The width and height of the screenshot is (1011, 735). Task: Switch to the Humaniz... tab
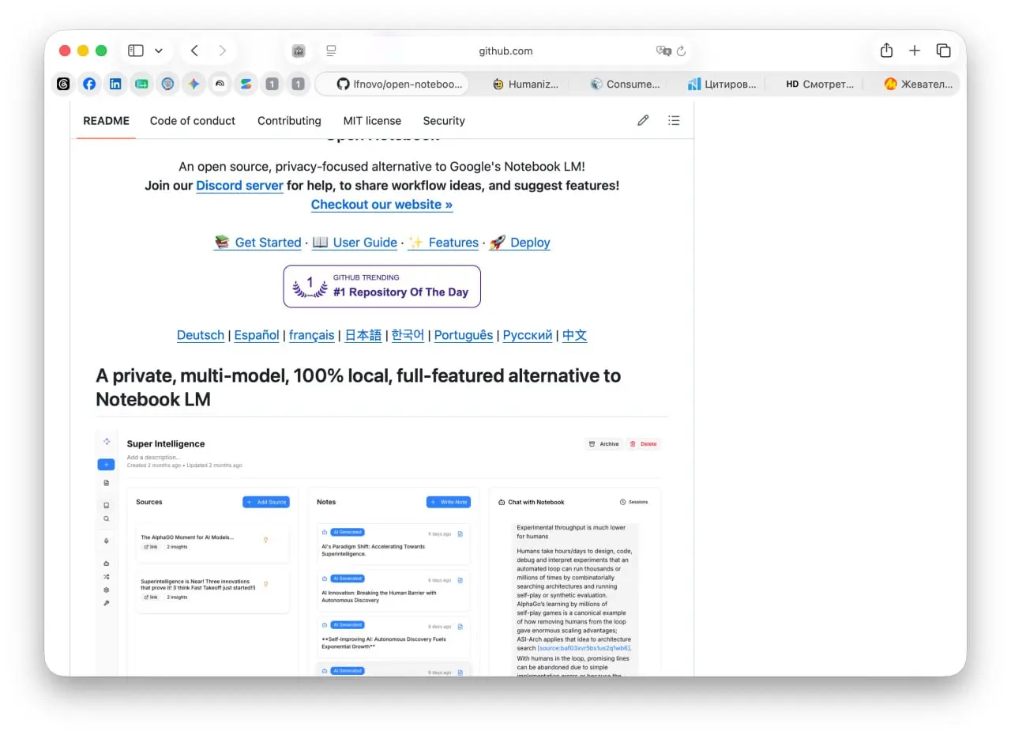pyautogui.click(x=525, y=84)
